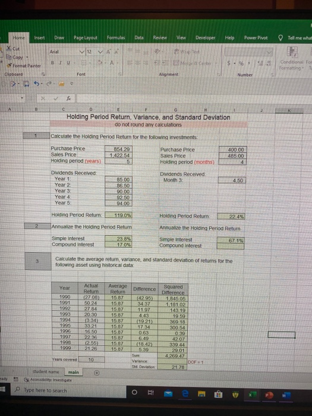Apply Bottom Align to cells
This screenshot has width=312, height=416.
(x=146, y=52)
